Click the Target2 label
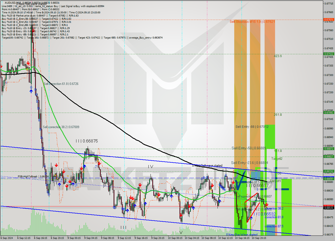Screen dimensions: 335x241 coord(277,159)
